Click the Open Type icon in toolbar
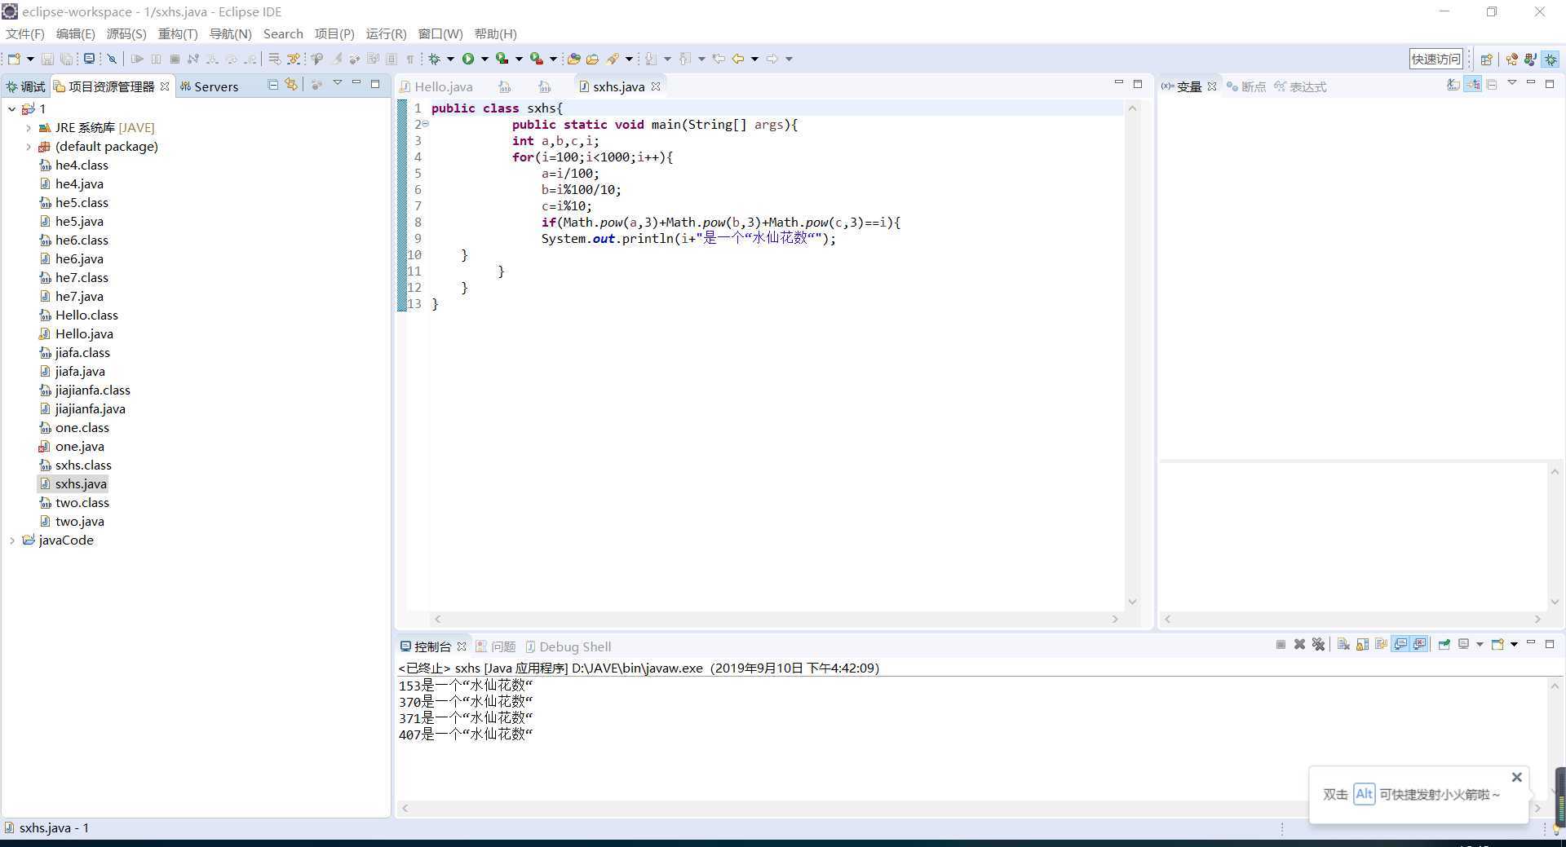 click(573, 59)
